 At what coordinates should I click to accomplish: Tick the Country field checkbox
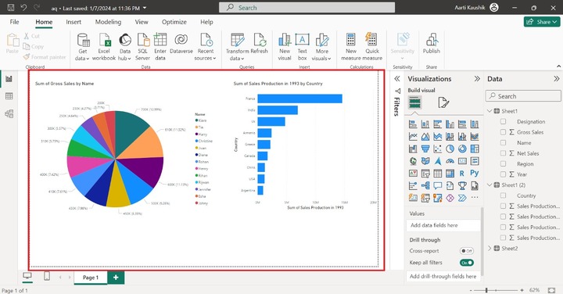click(x=503, y=195)
